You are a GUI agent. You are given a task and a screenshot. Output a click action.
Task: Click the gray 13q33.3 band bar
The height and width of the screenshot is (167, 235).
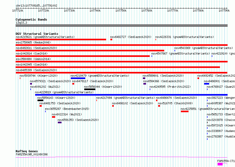(x=121, y=26)
